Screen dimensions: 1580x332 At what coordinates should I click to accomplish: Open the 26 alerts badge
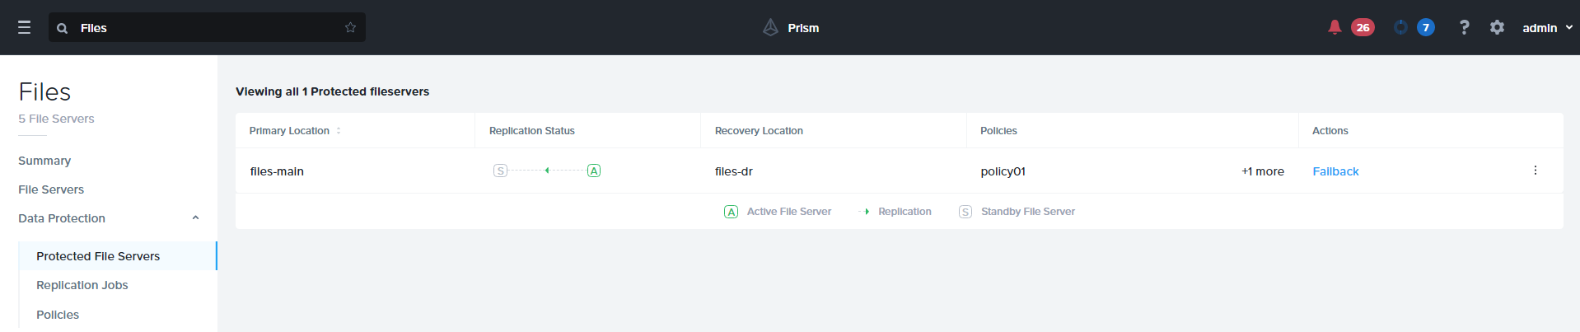[x=1363, y=27]
